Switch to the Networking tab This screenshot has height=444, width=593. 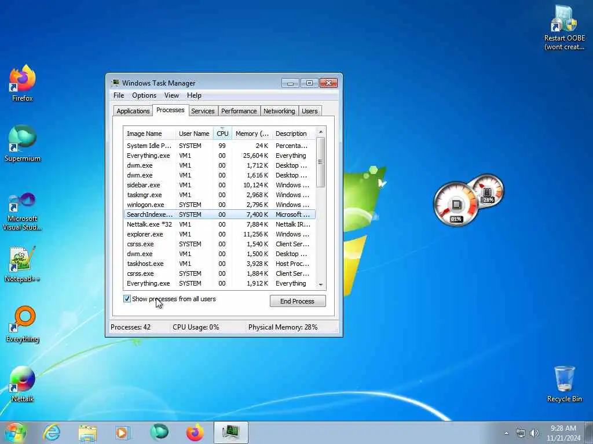[279, 111]
